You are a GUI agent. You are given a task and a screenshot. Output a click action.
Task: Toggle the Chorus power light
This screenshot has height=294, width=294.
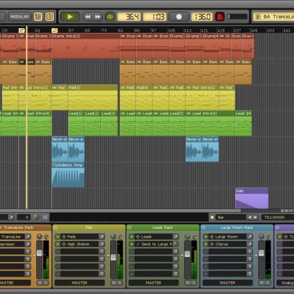pyautogui.click(x=206, y=244)
